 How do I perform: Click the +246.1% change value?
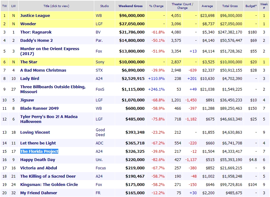point(156,89)
